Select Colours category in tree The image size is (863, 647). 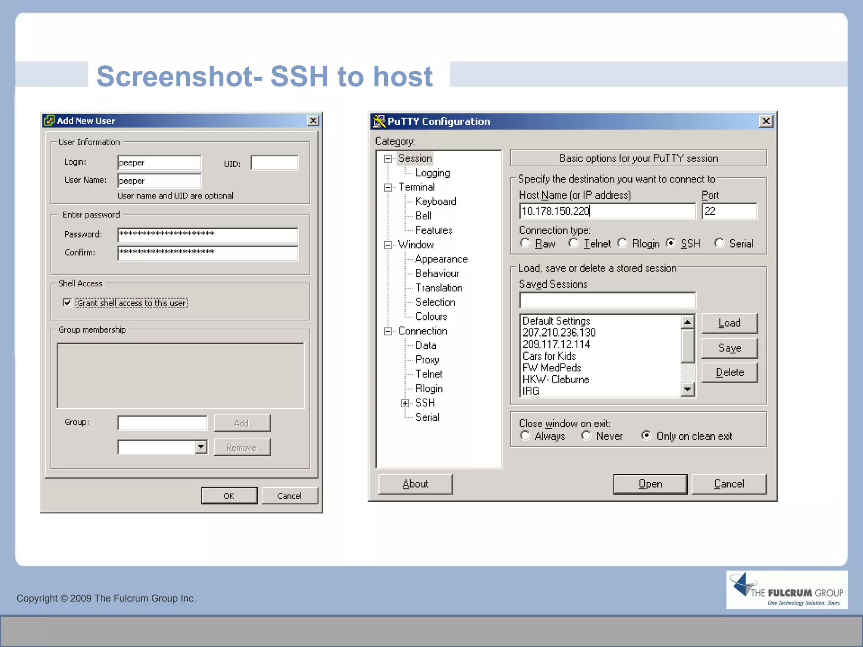tap(431, 317)
